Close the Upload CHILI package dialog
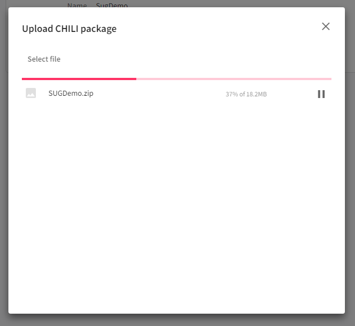 point(326,26)
